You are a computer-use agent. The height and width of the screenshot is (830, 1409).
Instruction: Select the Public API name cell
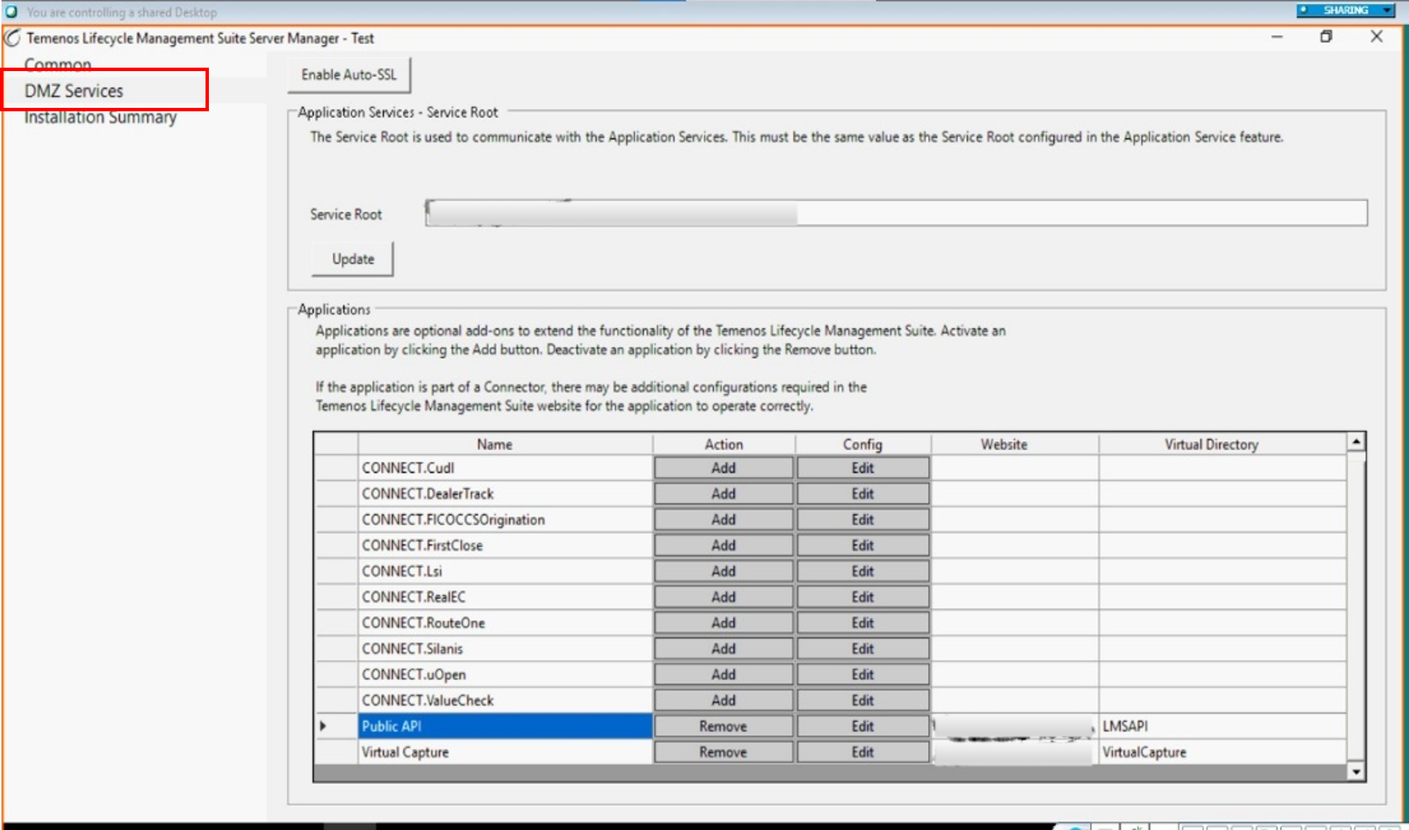pyautogui.click(x=505, y=726)
